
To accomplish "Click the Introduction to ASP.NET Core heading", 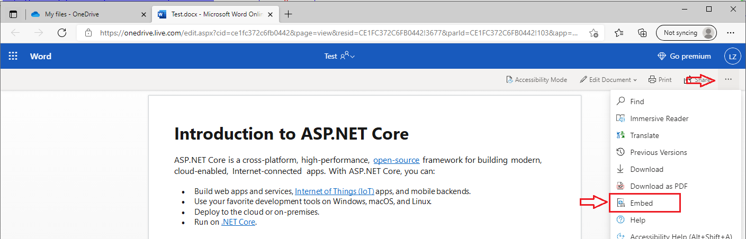I will click(291, 134).
